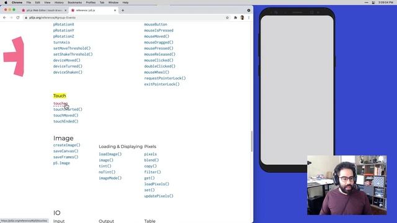
Task: Open the File menu
Action: pyautogui.click(x=29, y=2)
